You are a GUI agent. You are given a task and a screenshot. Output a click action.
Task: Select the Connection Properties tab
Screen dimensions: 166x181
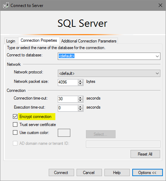(x=39, y=40)
